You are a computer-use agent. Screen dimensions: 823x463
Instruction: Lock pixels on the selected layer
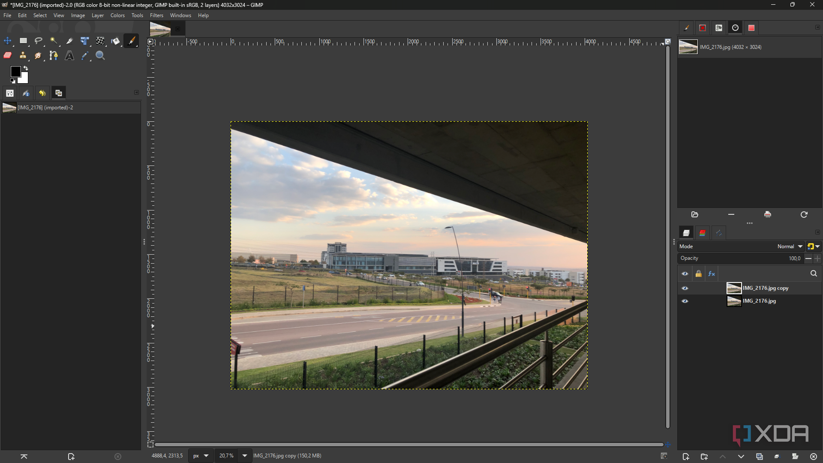pyautogui.click(x=699, y=273)
